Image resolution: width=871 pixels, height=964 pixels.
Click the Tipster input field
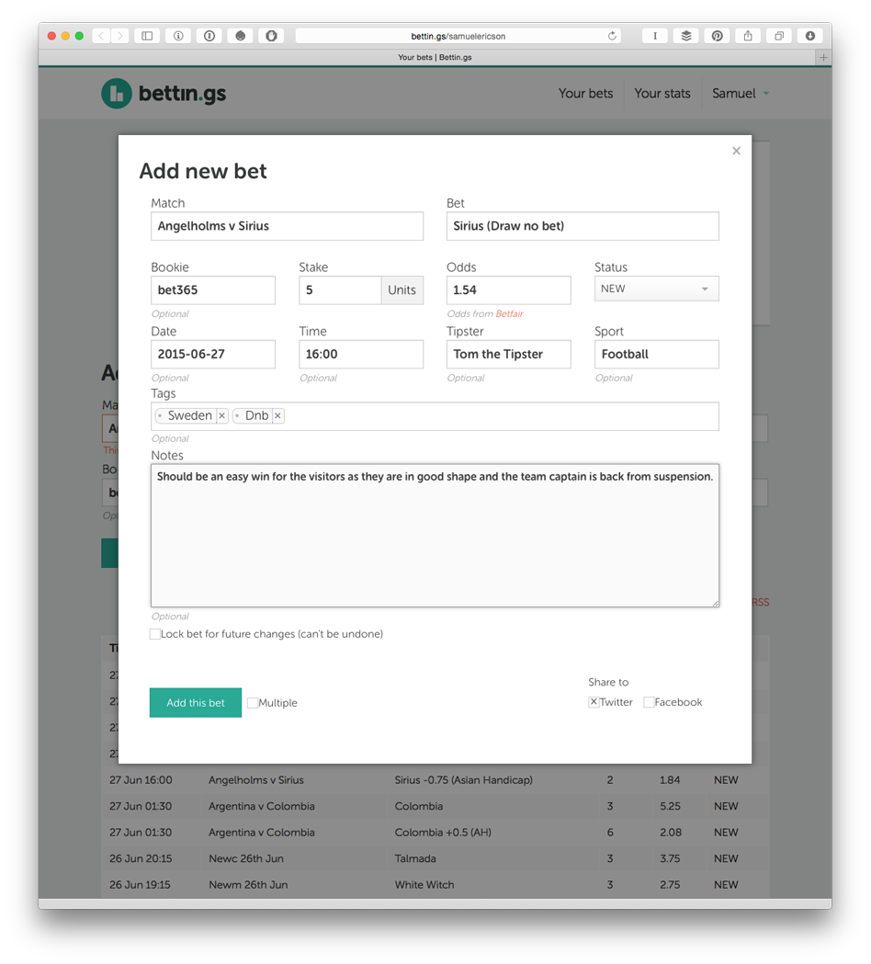pos(509,354)
